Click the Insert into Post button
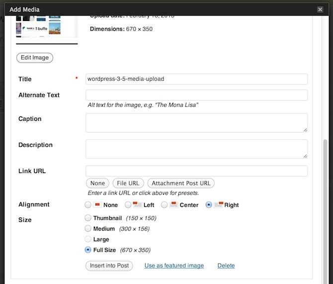Viewport: 333px width, 284px height. pos(109,266)
